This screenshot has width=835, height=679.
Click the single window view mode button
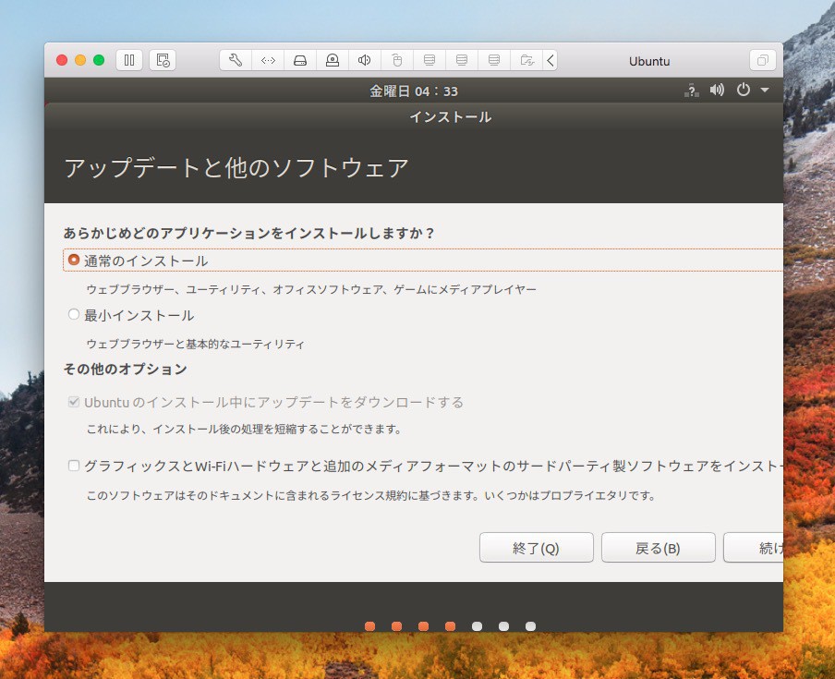[x=763, y=61]
